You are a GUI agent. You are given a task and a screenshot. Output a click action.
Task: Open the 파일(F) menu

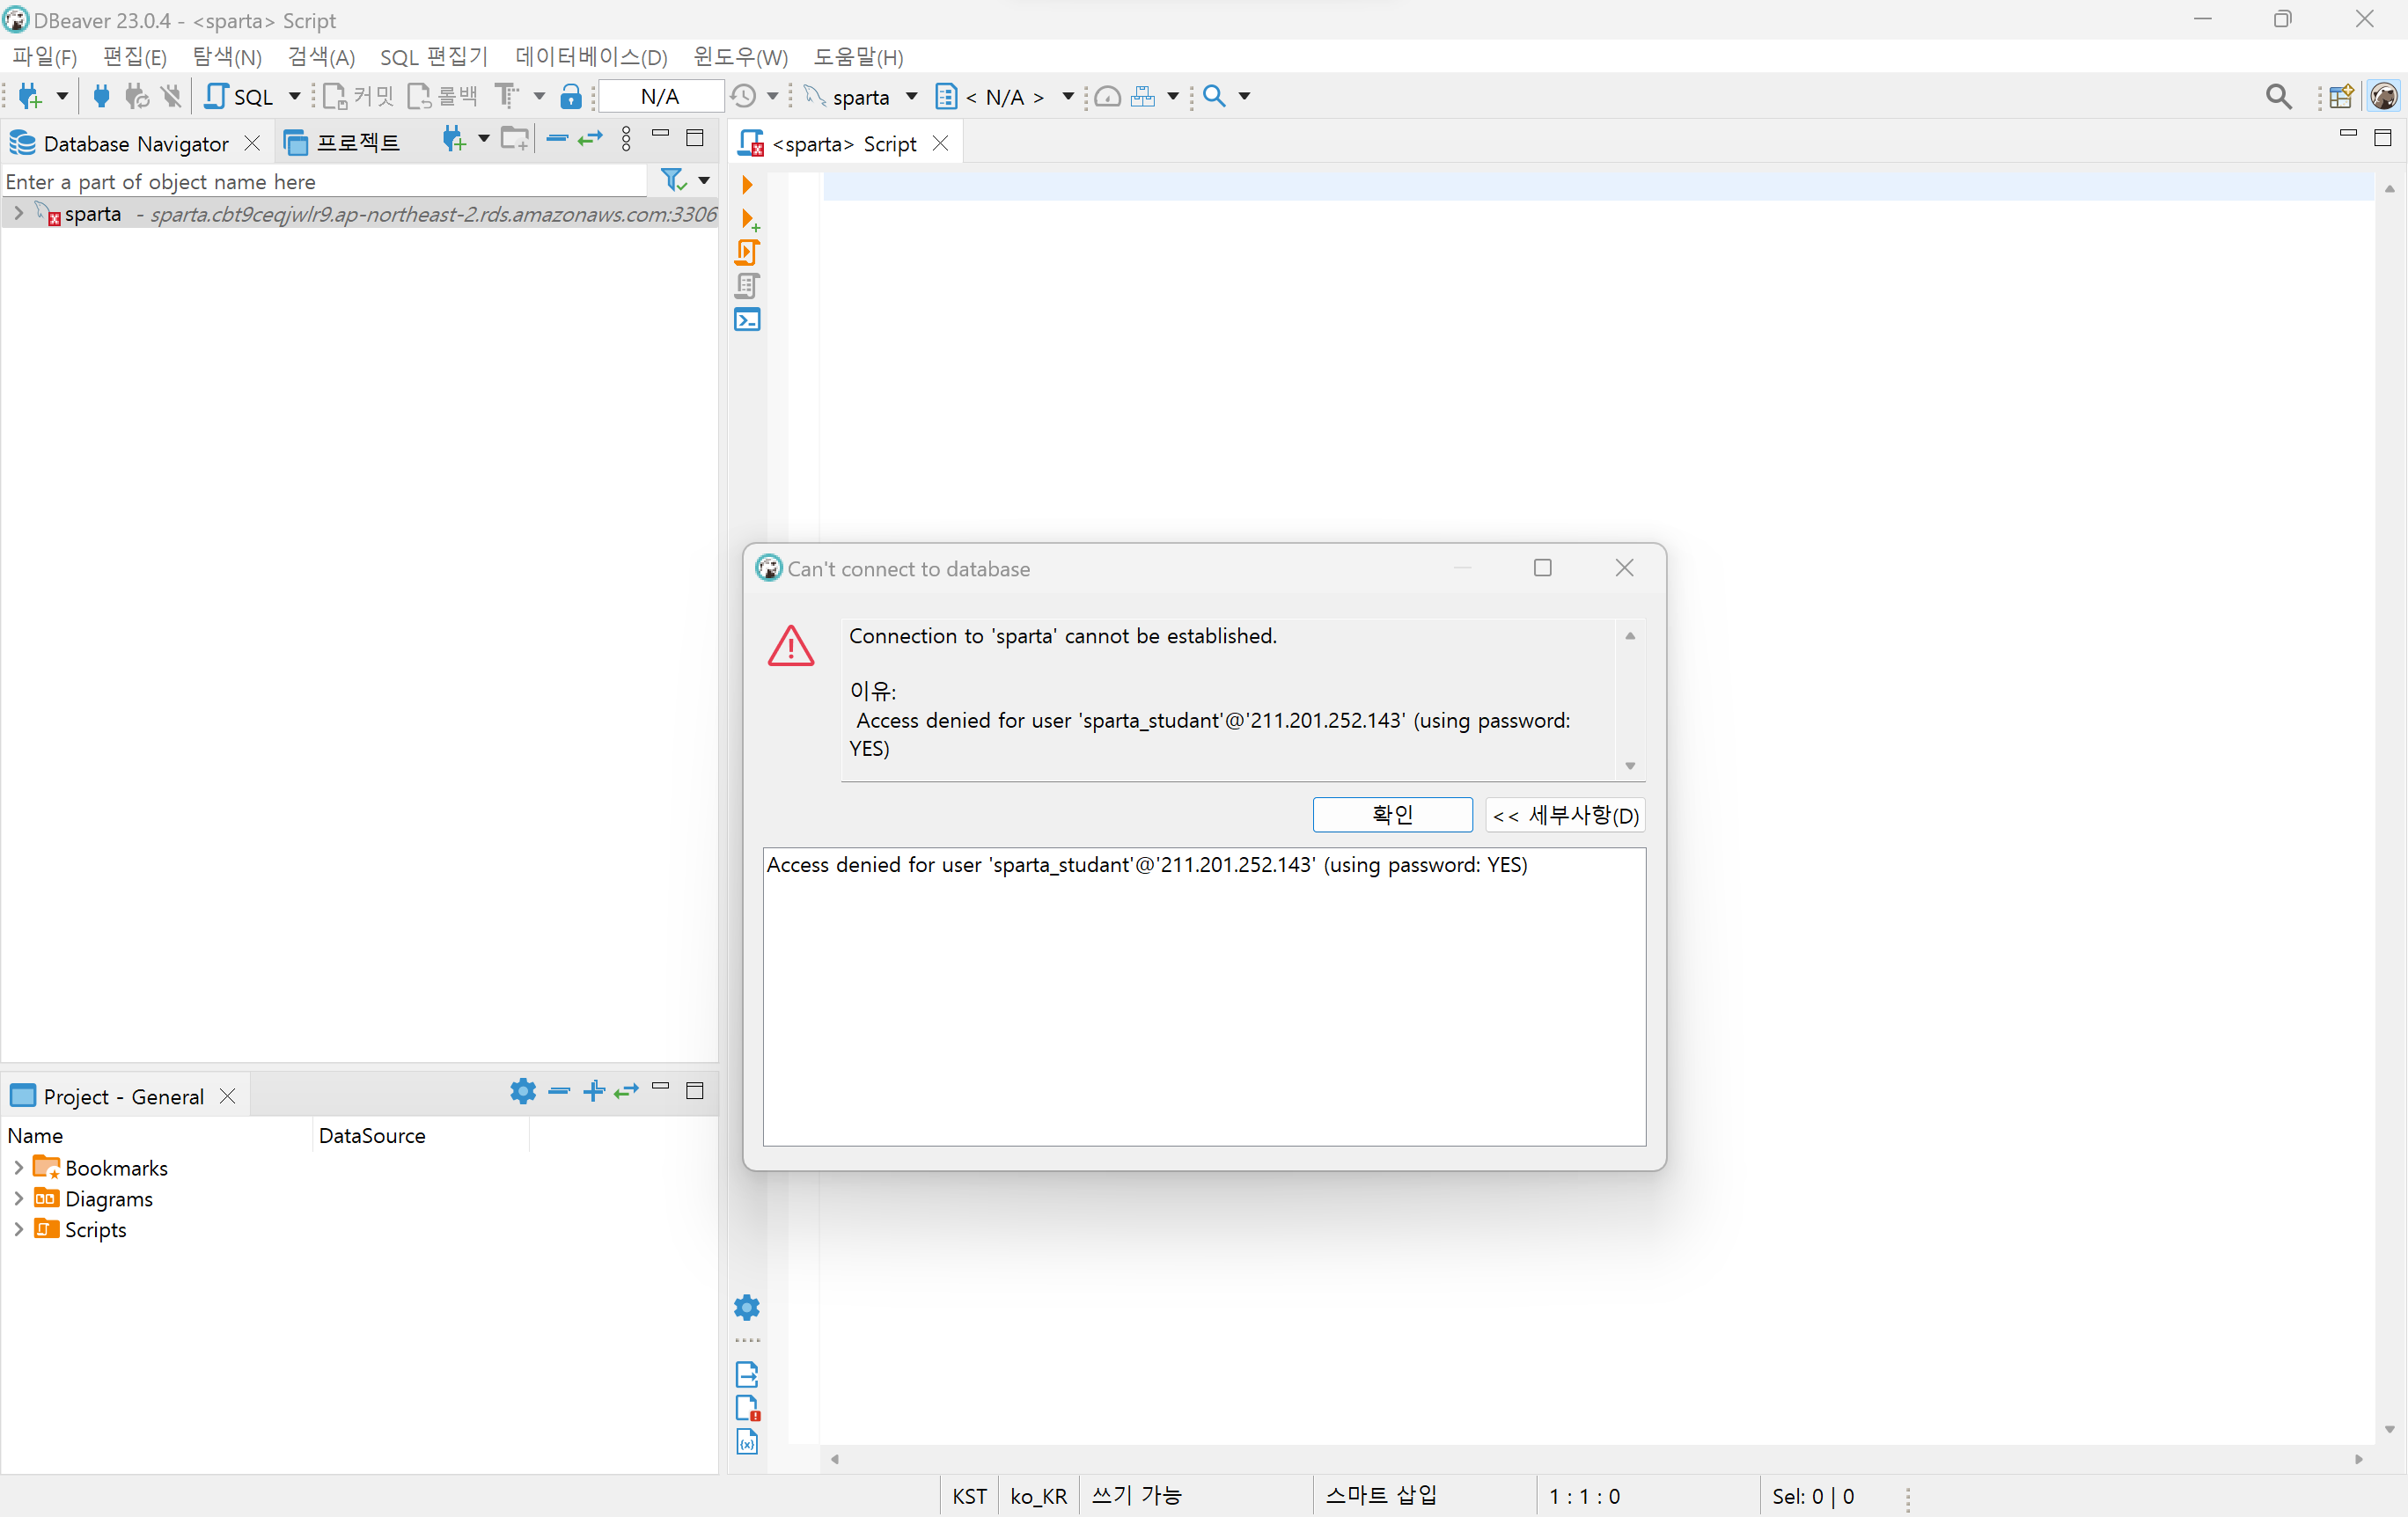(x=45, y=57)
